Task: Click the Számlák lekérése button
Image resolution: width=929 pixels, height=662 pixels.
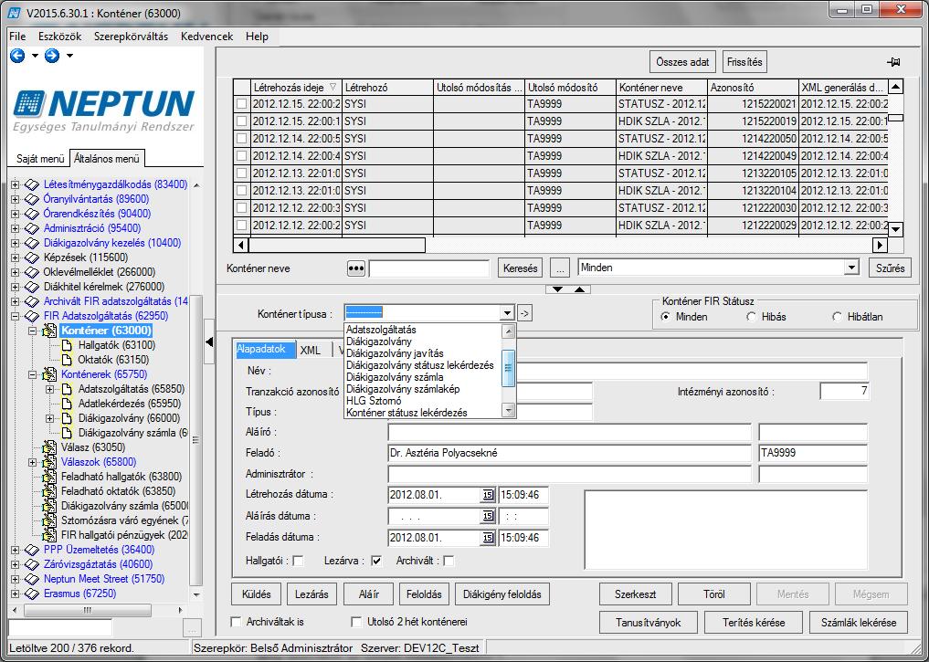Action: coord(859,623)
